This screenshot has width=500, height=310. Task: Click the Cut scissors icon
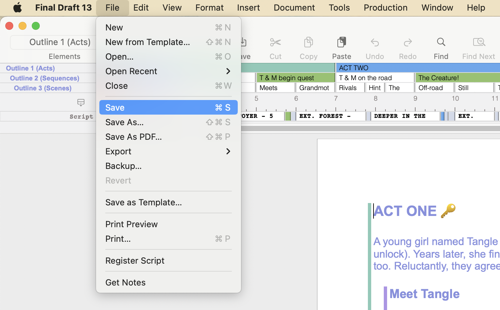coord(275,42)
